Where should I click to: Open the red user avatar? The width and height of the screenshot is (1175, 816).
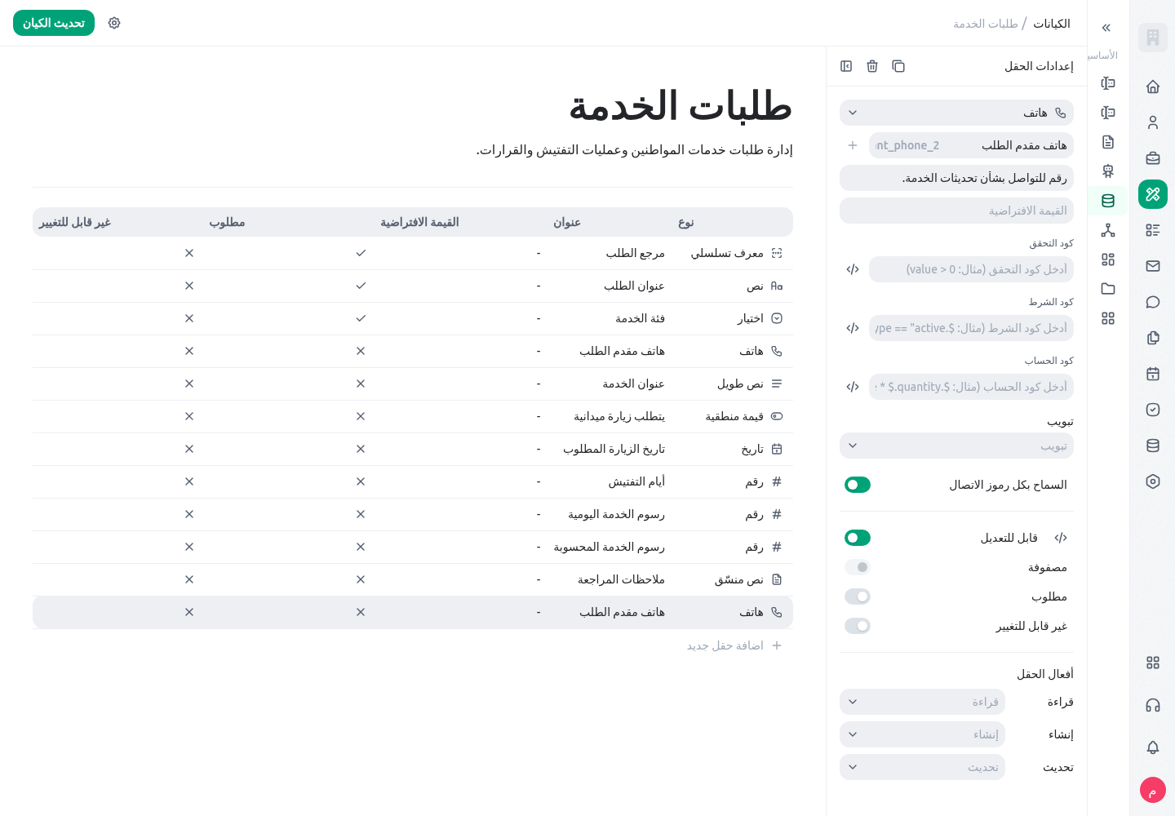click(x=1153, y=790)
